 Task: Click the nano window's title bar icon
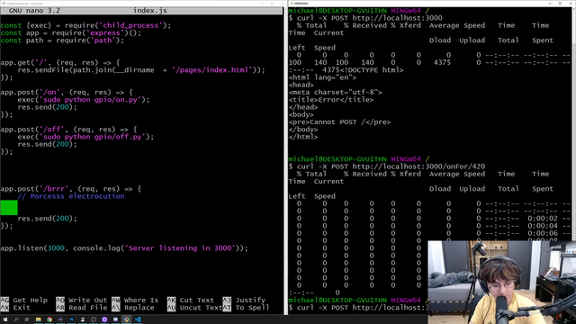[3, 4]
